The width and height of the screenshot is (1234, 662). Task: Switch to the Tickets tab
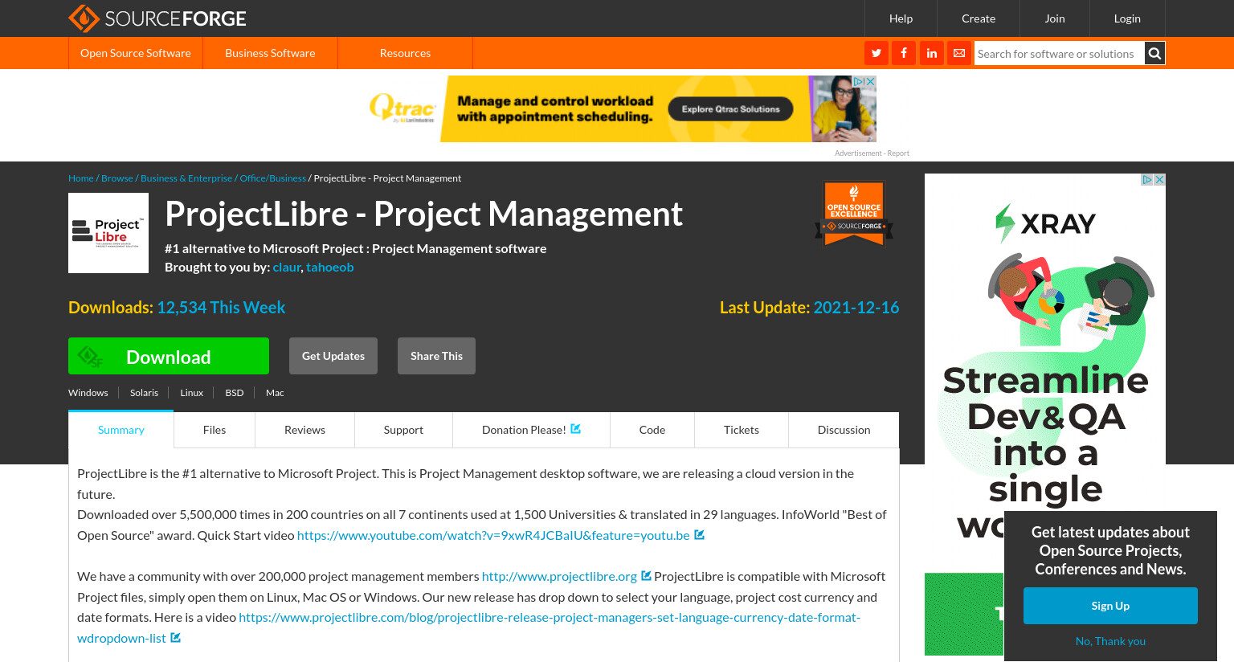point(742,430)
